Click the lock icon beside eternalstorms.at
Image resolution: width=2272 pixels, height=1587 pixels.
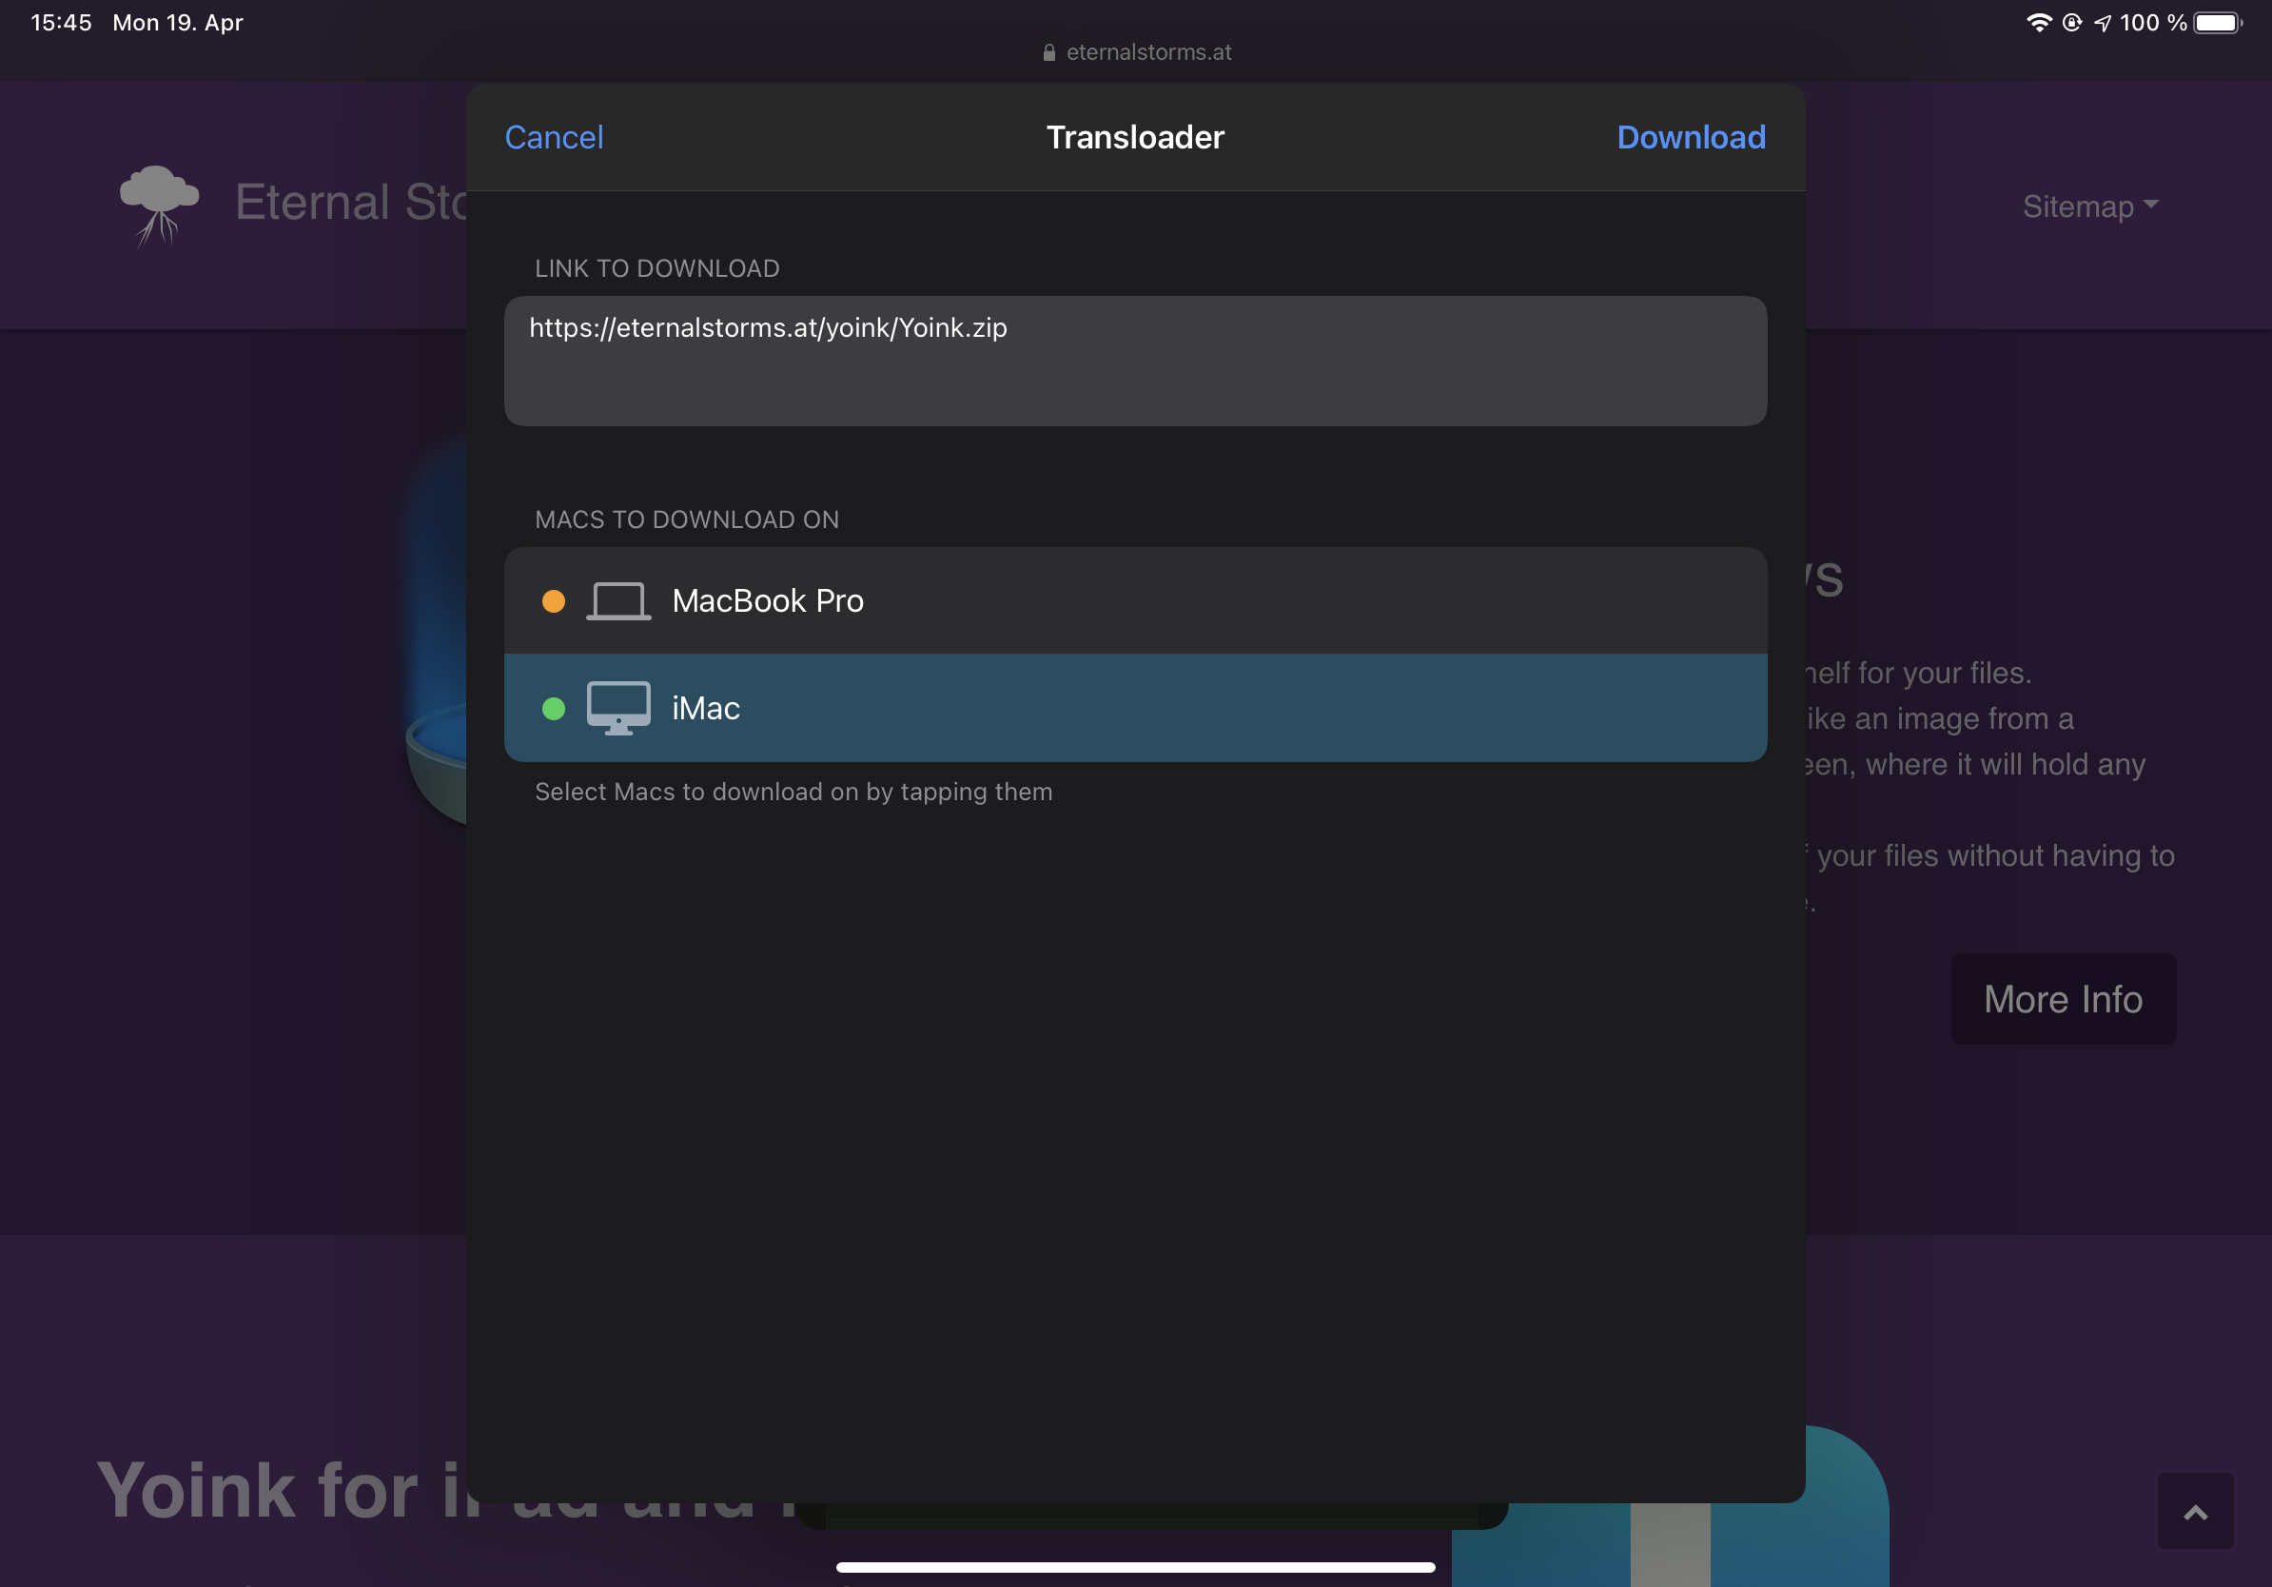tap(1048, 52)
